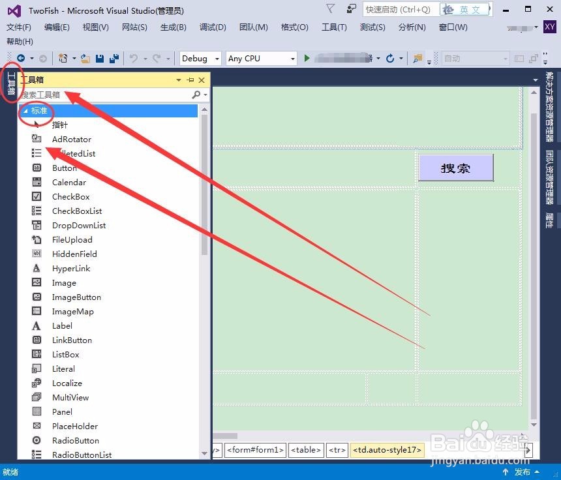Expand the undo history dropdown arrow
Screen dimensions: 561x480
145,58
